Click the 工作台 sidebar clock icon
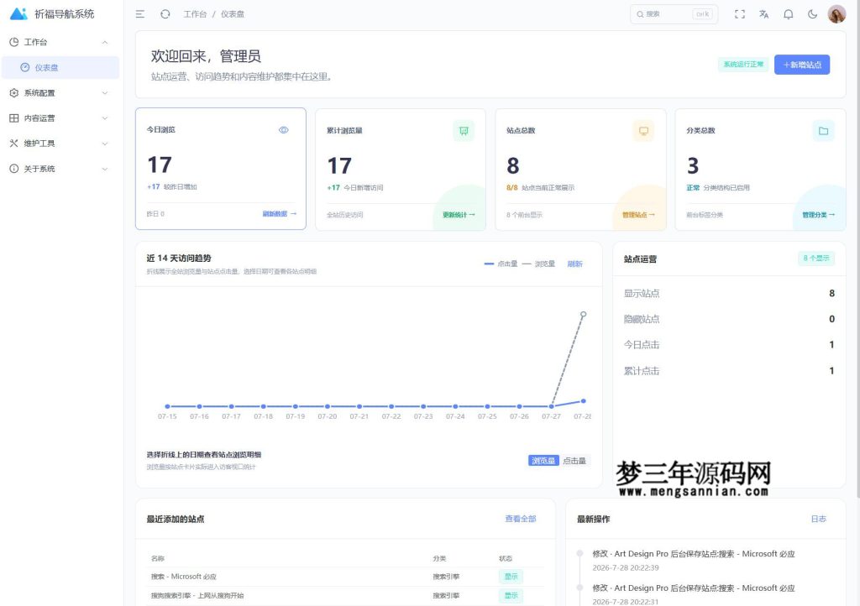The width and height of the screenshot is (860, 606). [14, 42]
